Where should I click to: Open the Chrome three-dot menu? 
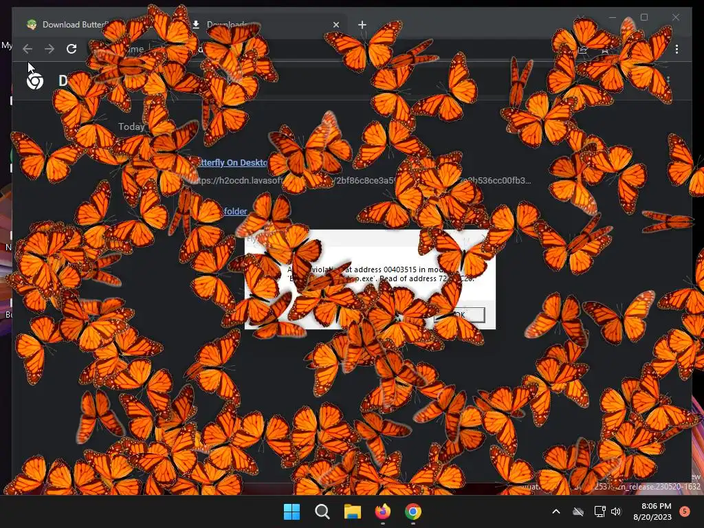coord(676,49)
